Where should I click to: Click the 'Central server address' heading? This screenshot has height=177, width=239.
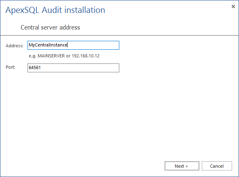(50, 27)
